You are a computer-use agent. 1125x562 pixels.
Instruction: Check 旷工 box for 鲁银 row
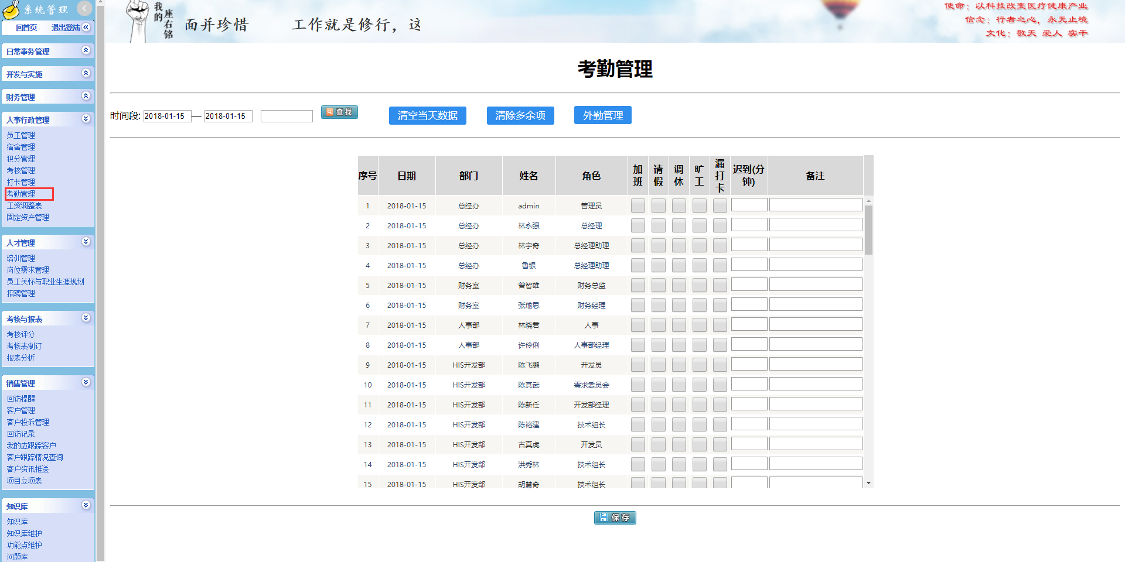(700, 265)
